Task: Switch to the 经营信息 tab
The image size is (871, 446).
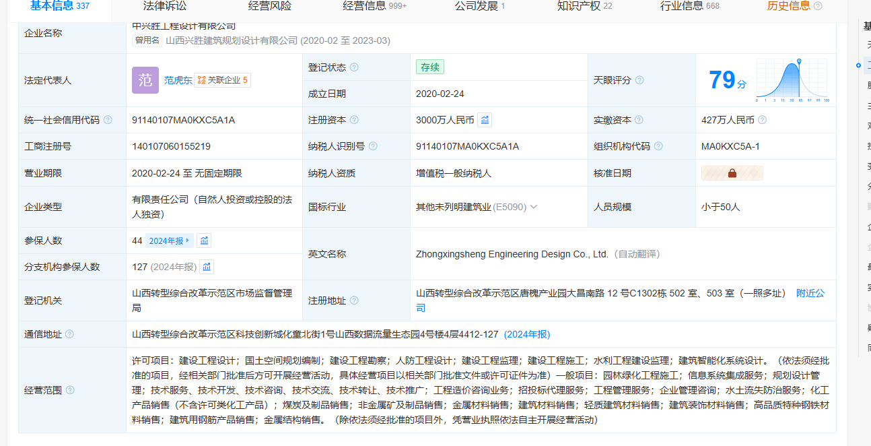Action: click(375, 6)
